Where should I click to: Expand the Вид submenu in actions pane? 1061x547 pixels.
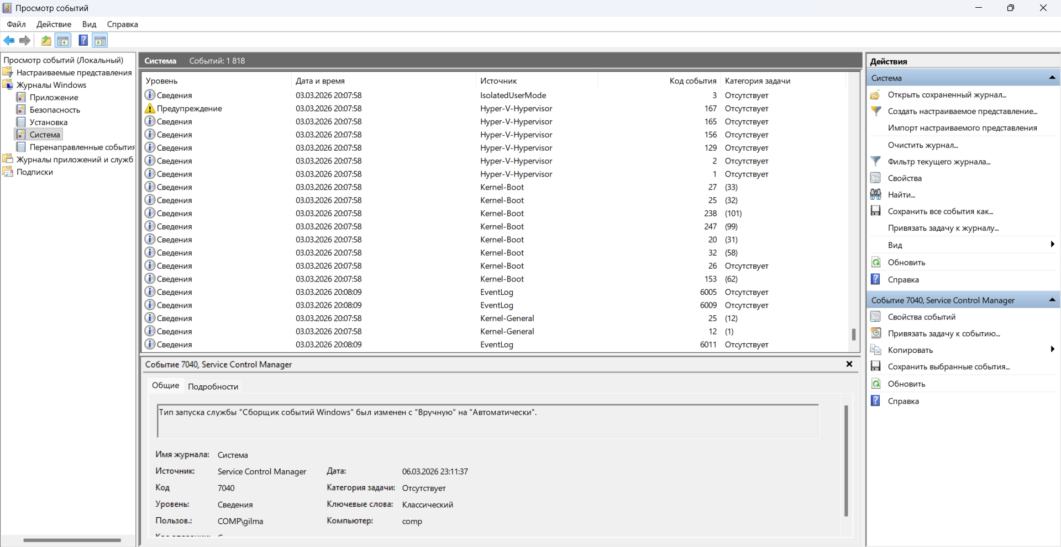1052,245
